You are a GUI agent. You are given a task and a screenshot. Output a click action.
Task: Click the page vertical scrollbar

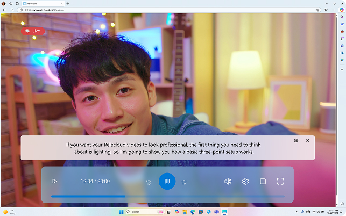pyautogui.click(x=336, y=106)
